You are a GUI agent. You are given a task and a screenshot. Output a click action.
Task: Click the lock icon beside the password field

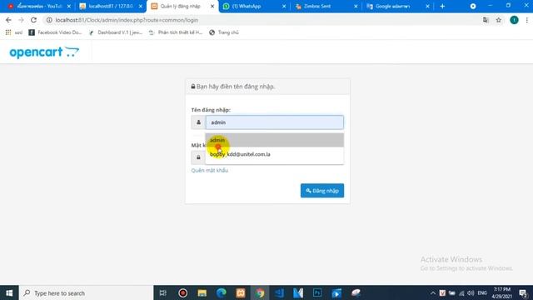pos(198,157)
